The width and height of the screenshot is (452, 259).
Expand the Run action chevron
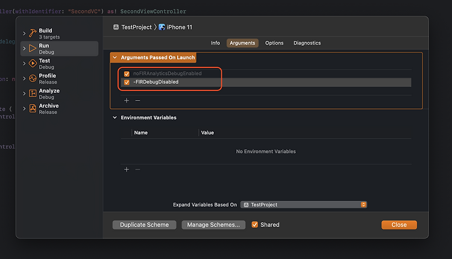coord(24,48)
